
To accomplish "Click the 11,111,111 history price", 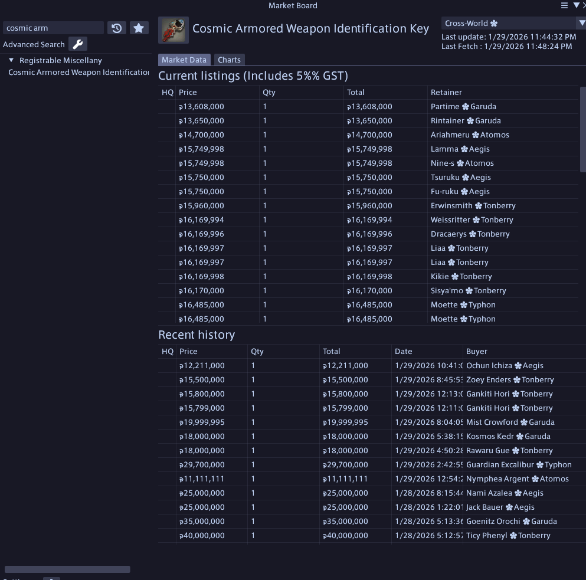I will click(202, 479).
